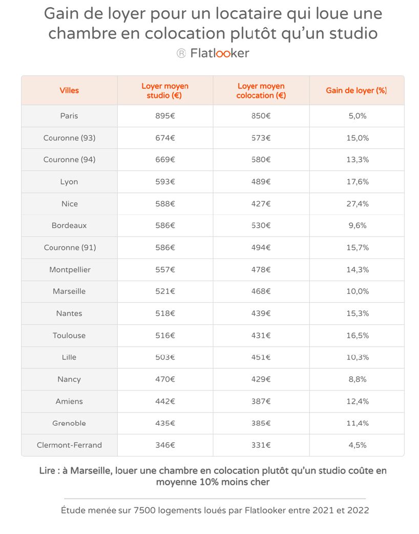419x534 pixels.
Task: Click Grenoble's colocation rent 385€
Action: click(261, 423)
